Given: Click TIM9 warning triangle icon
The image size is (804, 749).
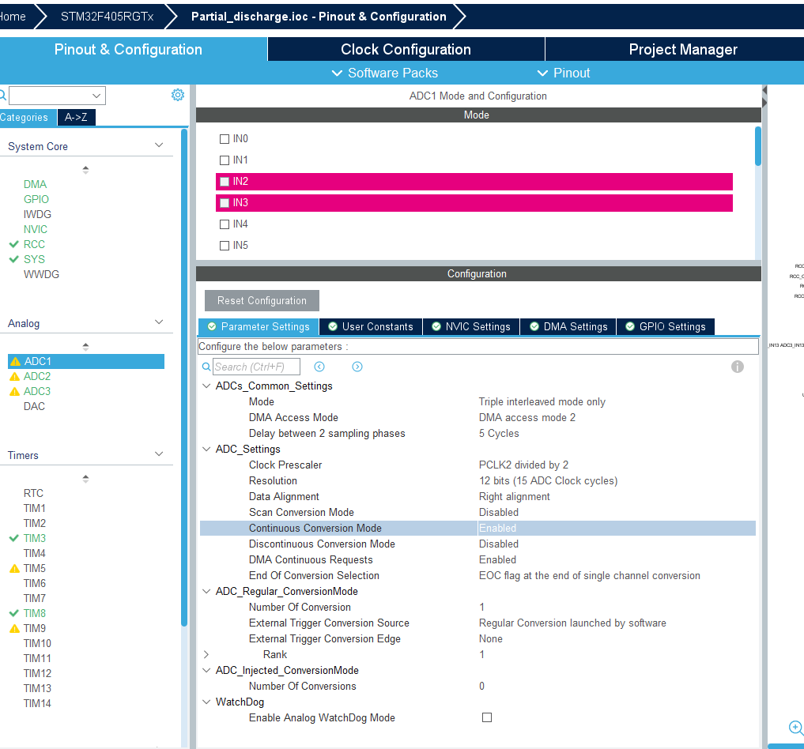Looking at the screenshot, I should tap(15, 628).
